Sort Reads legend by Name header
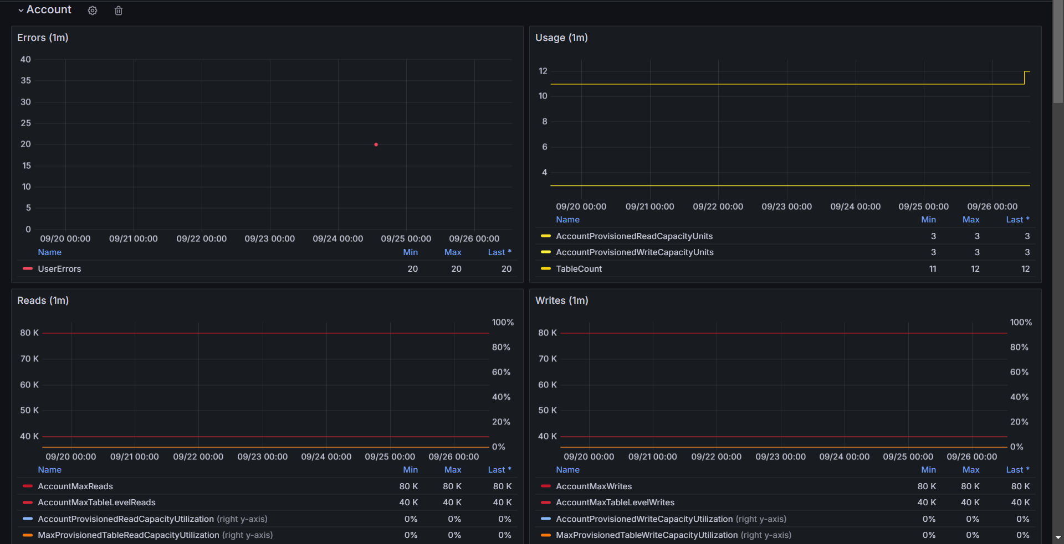1064x544 pixels. 49,470
